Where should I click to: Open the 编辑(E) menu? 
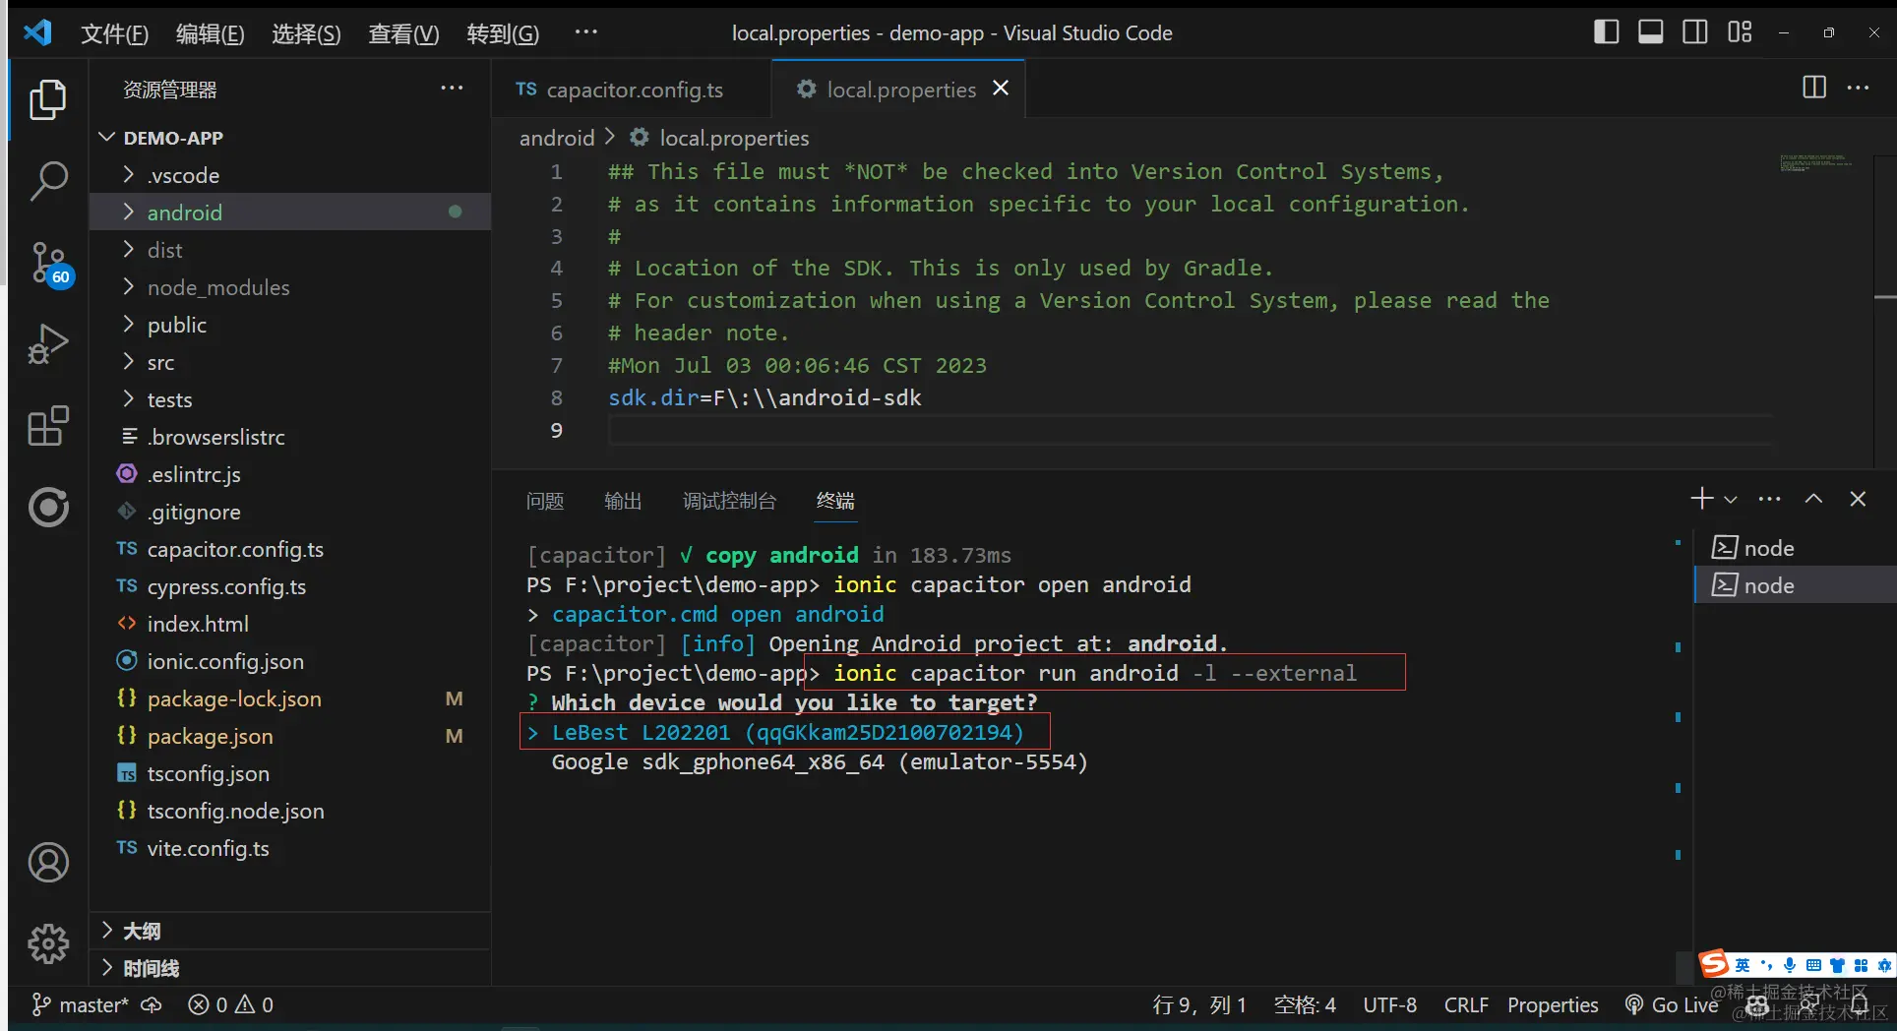(x=210, y=33)
